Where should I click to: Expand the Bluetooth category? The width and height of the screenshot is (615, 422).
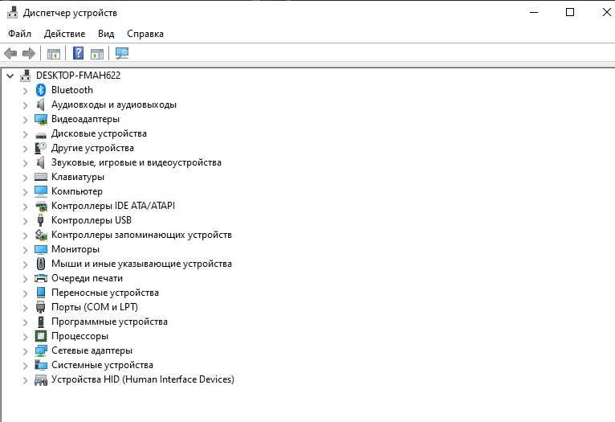tap(26, 91)
